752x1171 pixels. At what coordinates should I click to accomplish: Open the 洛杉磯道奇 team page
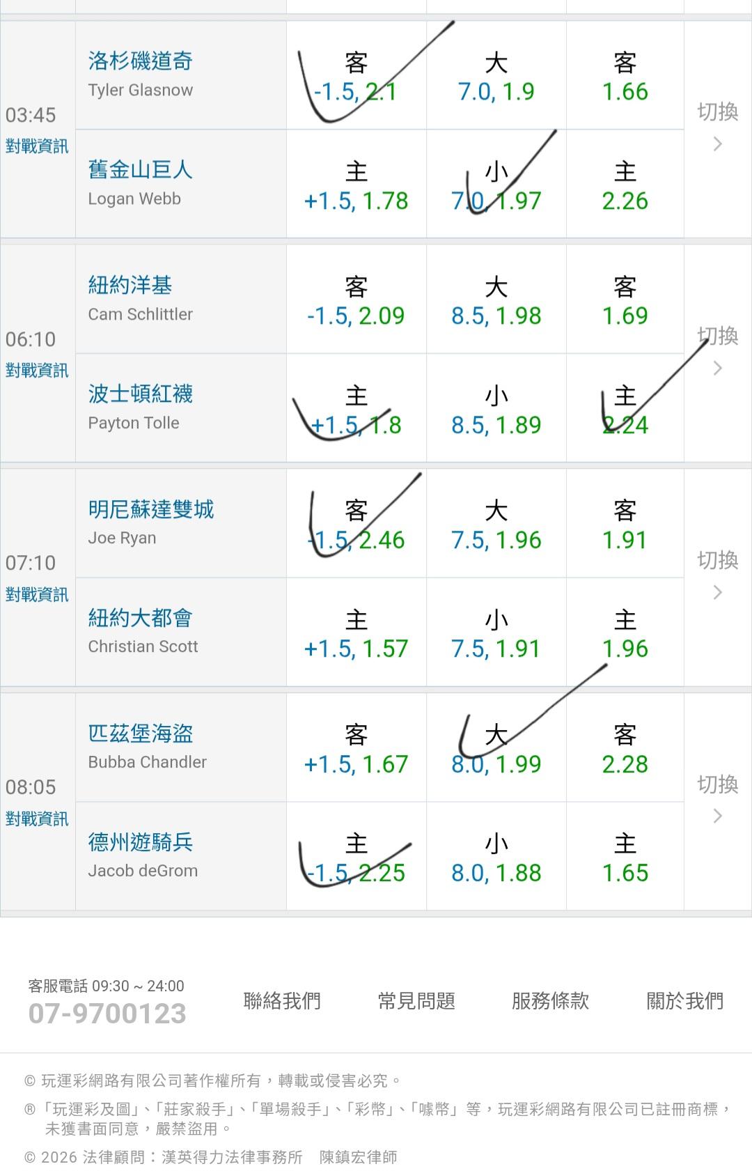coord(141,61)
